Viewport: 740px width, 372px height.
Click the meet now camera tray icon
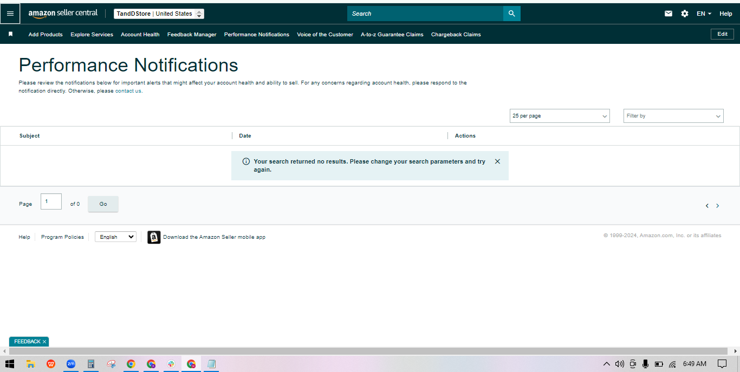633,364
